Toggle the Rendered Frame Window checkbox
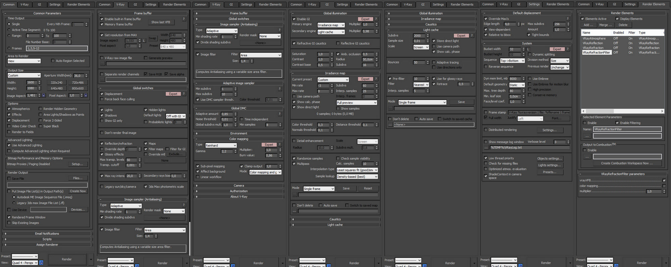The image size is (671, 267). pos(9,217)
